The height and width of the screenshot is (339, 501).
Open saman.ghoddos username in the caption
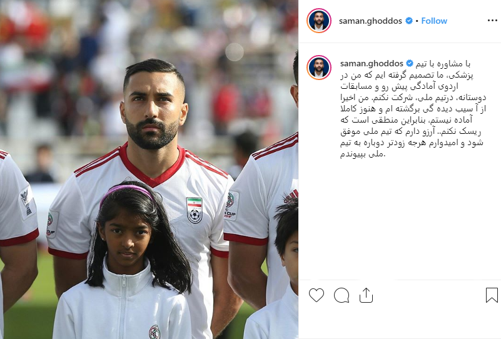372,64
